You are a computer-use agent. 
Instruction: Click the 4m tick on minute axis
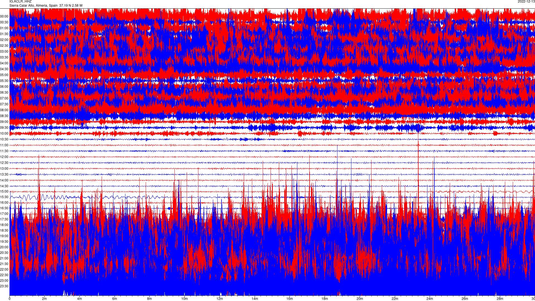point(79,299)
